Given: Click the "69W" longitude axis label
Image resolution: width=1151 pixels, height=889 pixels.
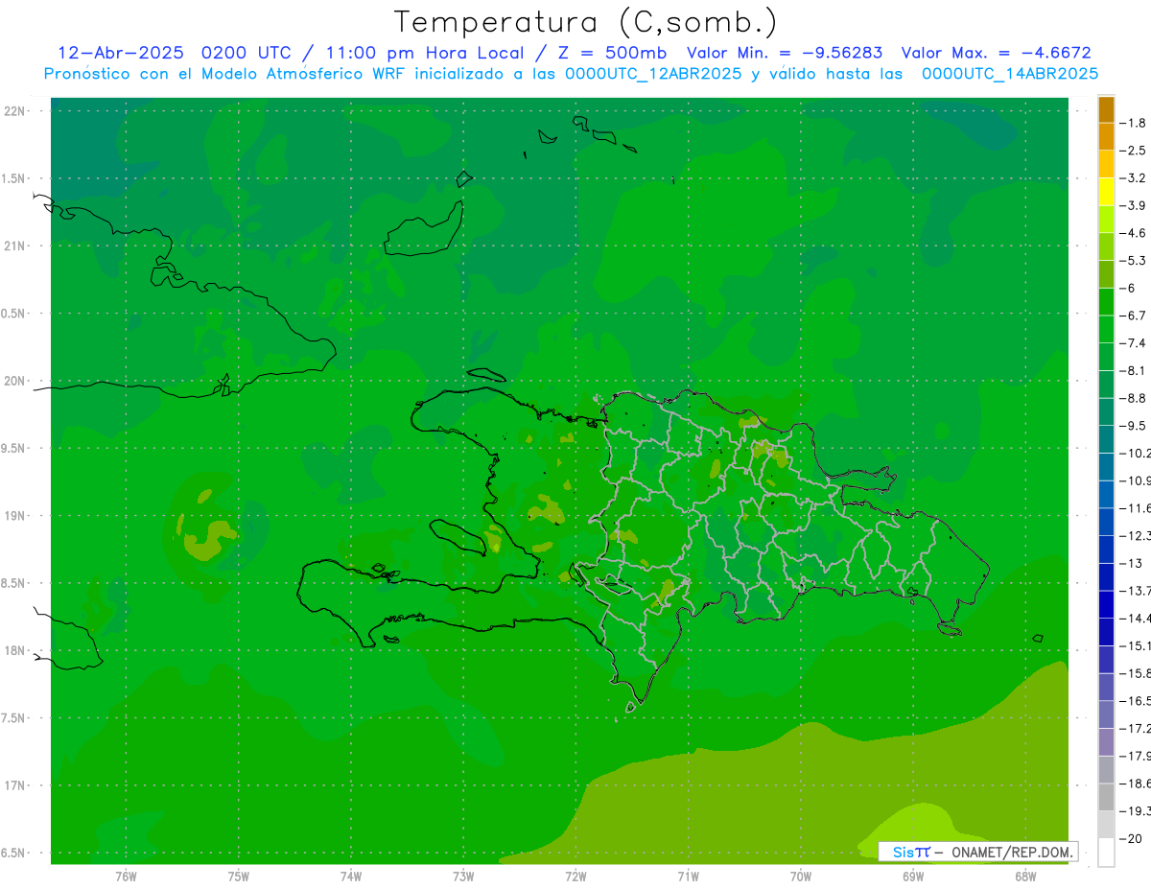Looking at the screenshot, I should pyautogui.click(x=913, y=877).
